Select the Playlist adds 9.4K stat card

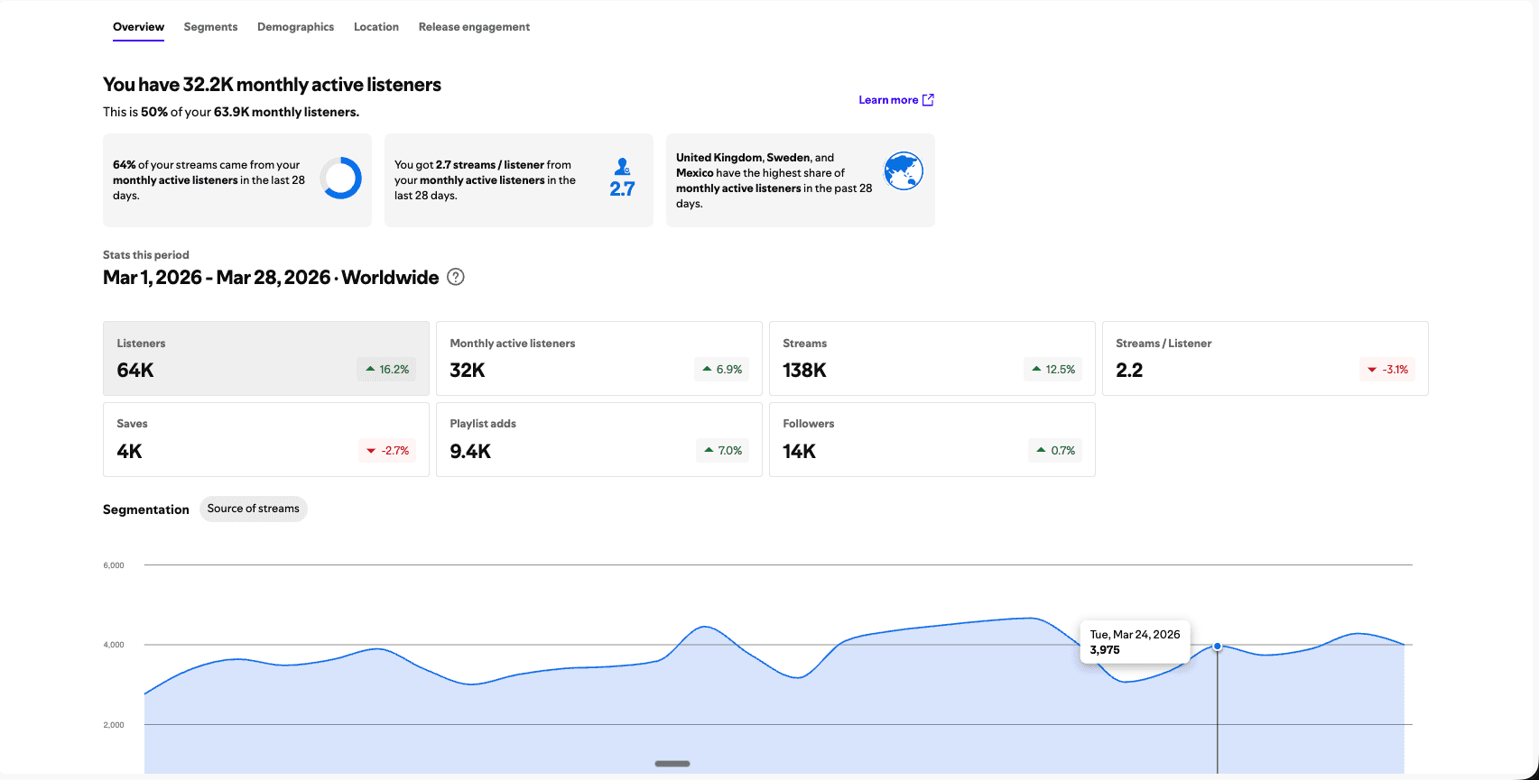[x=599, y=439]
